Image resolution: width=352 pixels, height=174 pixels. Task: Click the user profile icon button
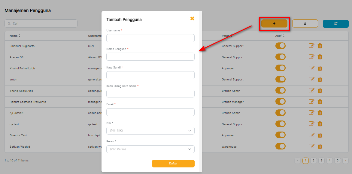click(305, 24)
